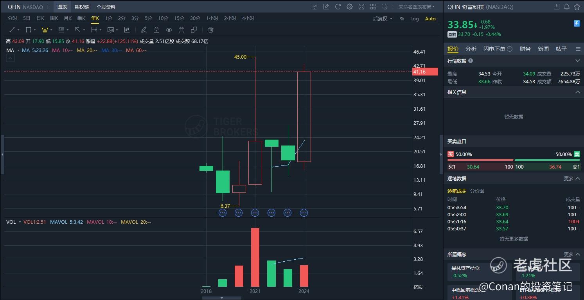
Task: Switch chart to fullscreen view
Action: [x=361, y=7]
